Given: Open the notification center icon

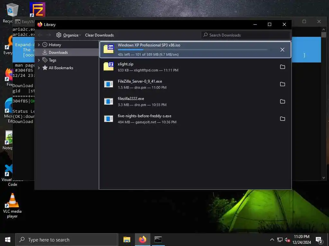Looking at the screenshot, I should point(319,240).
